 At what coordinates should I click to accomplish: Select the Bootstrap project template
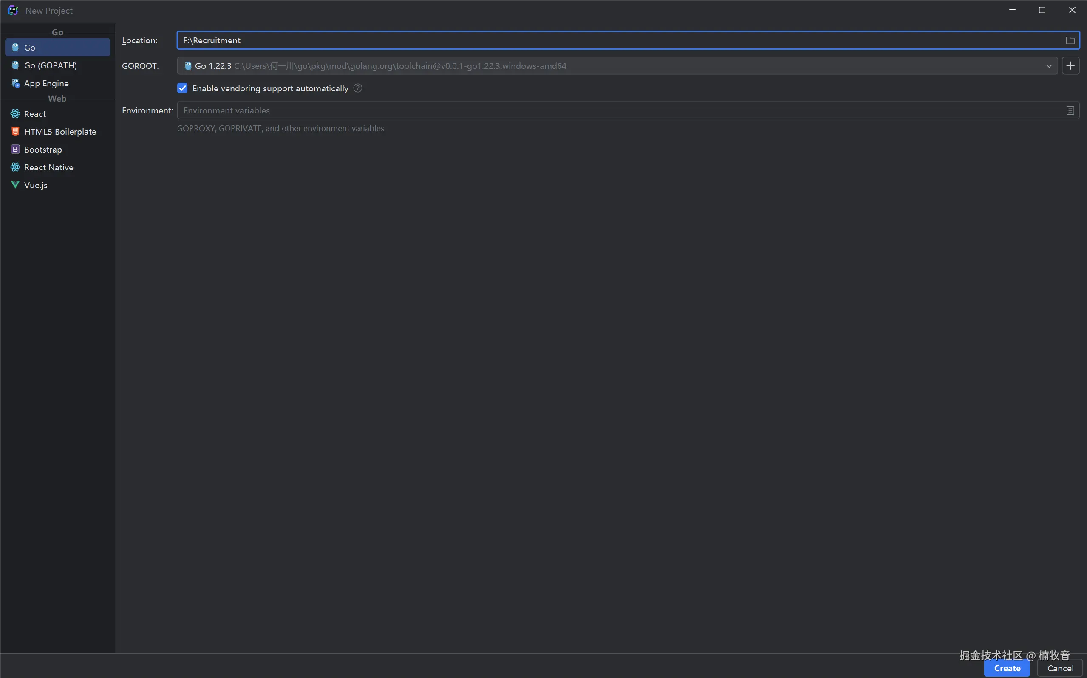pyautogui.click(x=42, y=150)
